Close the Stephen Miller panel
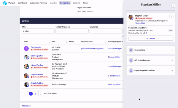 [173, 6]
